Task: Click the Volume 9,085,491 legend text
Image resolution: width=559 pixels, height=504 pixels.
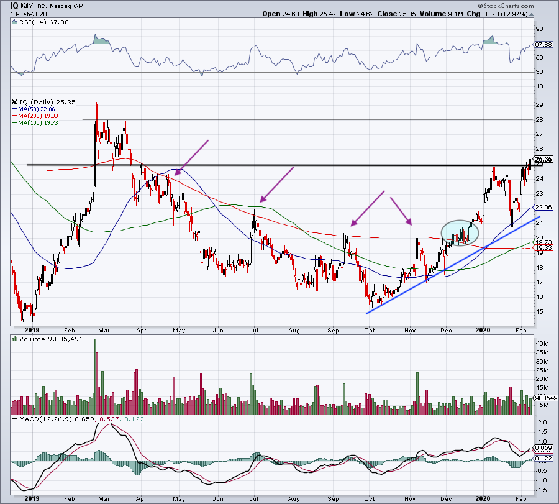Action: click(x=51, y=339)
